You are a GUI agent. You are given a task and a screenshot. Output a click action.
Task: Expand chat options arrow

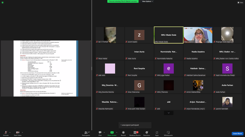(104, 132)
